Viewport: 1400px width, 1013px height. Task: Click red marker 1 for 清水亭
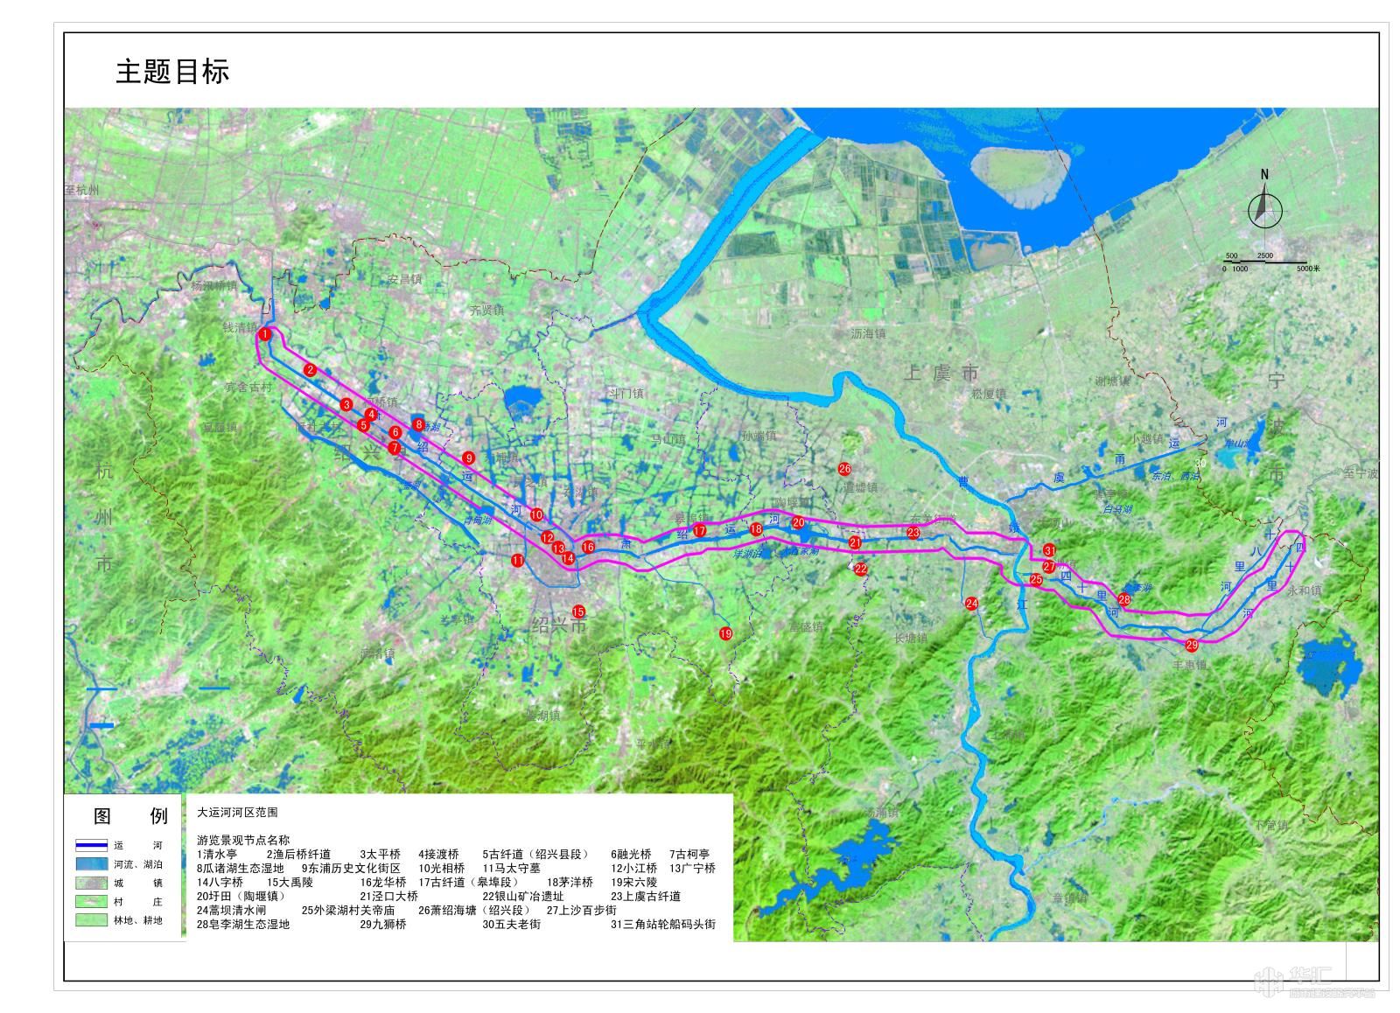click(x=264, y=333)
